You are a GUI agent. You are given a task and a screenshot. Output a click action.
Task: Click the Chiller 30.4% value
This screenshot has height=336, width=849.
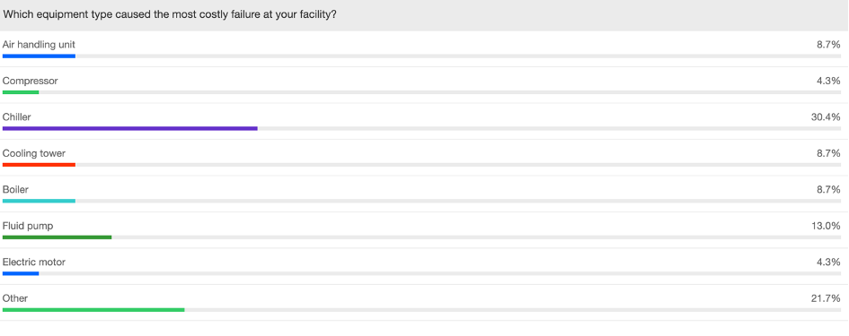825,116
